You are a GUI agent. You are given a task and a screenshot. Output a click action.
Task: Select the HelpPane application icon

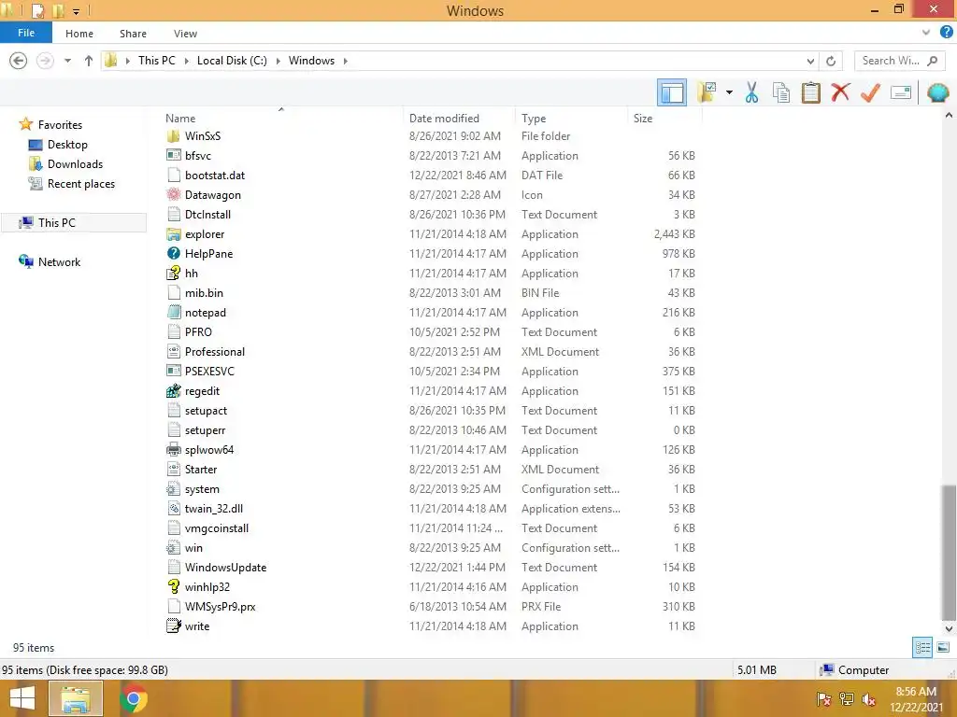(173, 254)
